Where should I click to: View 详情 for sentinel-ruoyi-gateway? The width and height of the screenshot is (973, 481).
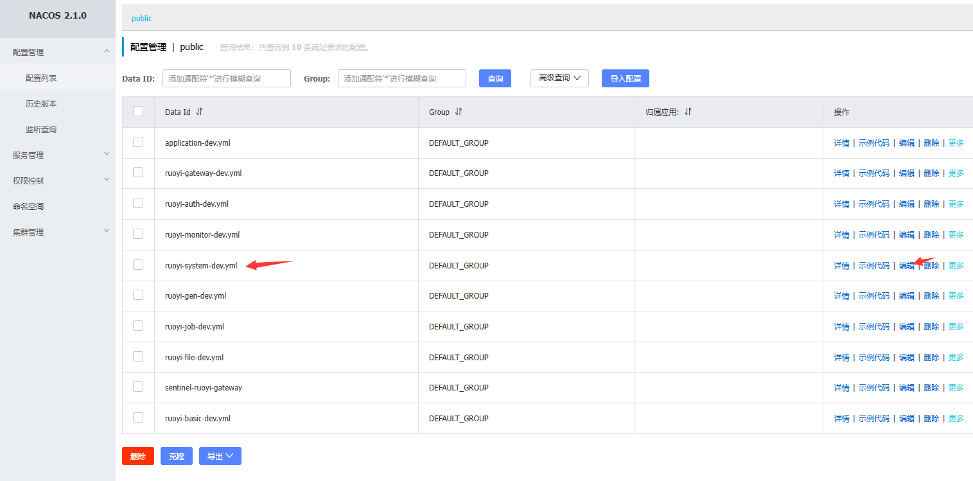841,388
